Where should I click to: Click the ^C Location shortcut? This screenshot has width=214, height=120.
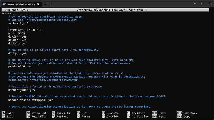pyautogui.click(x=136, y=113)
